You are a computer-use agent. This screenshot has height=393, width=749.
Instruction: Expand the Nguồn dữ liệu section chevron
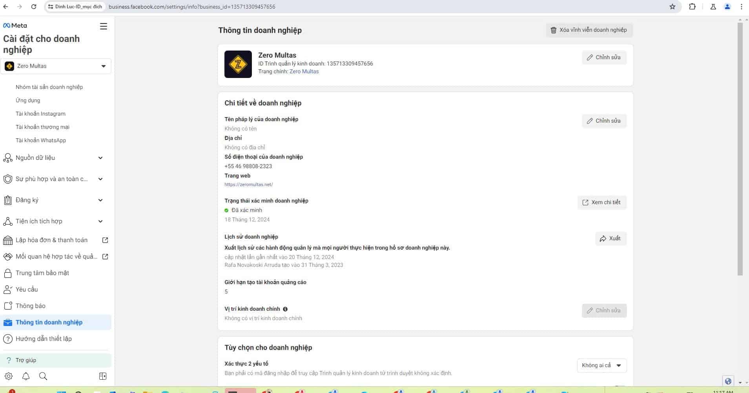(x=100, y=158)
